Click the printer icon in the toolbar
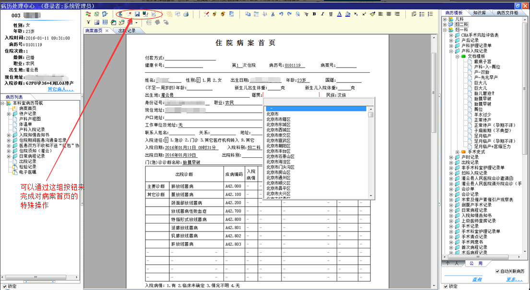Screen dimensions: 530x290 tap(186, 14)
